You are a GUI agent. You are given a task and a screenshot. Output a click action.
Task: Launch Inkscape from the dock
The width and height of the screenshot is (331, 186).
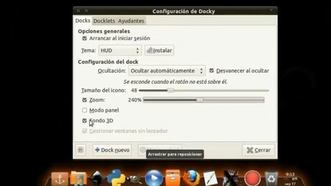coord(97,178)
